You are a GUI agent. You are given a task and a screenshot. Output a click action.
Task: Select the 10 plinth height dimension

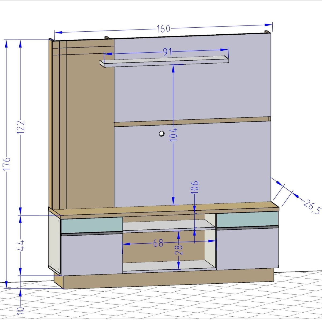coord(21,310)
